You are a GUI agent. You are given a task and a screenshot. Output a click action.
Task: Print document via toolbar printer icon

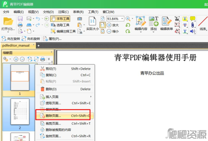(20, 25)
